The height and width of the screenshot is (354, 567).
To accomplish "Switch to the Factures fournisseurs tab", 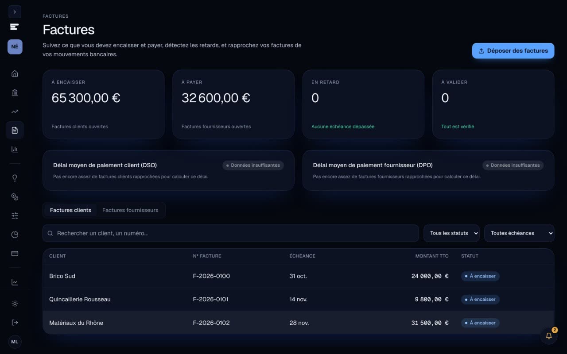I will [x=130, y=210].
